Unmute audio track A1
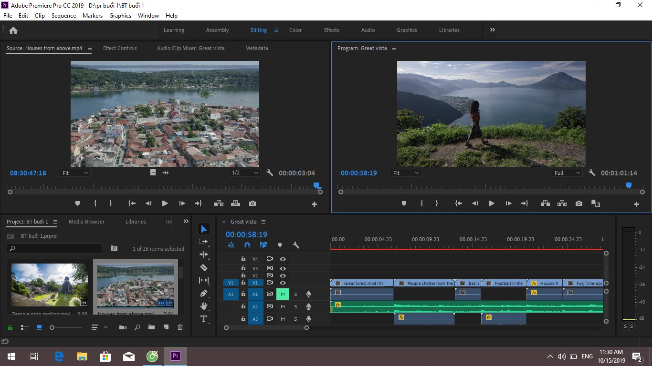The height and width of the screenshot is (366, 652). [x=283, y=294]
